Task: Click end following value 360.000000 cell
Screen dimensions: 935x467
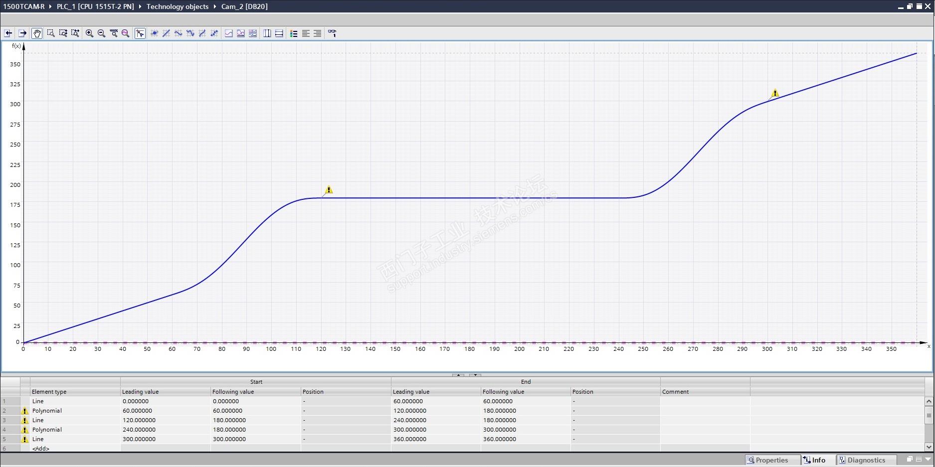Action: click(526, 439)
